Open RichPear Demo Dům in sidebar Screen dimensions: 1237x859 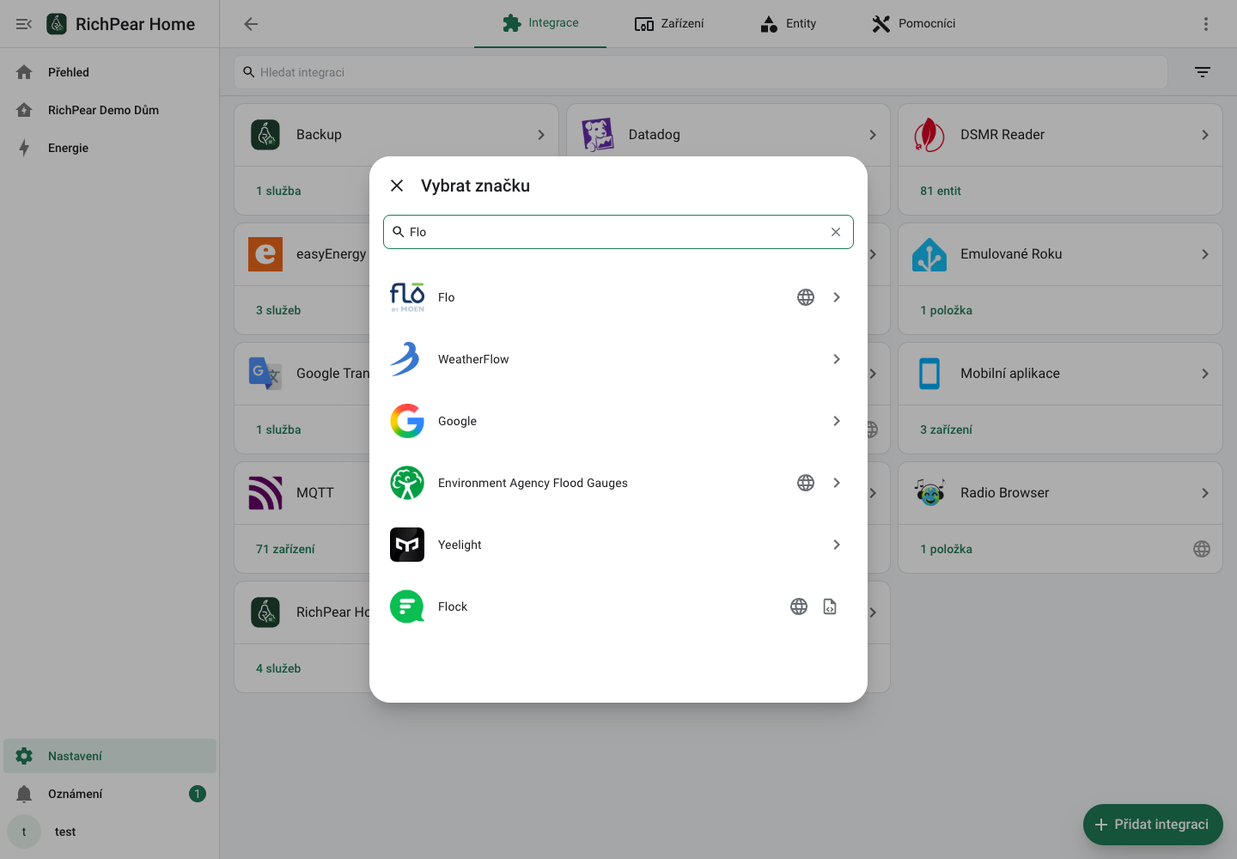point(110,110)
